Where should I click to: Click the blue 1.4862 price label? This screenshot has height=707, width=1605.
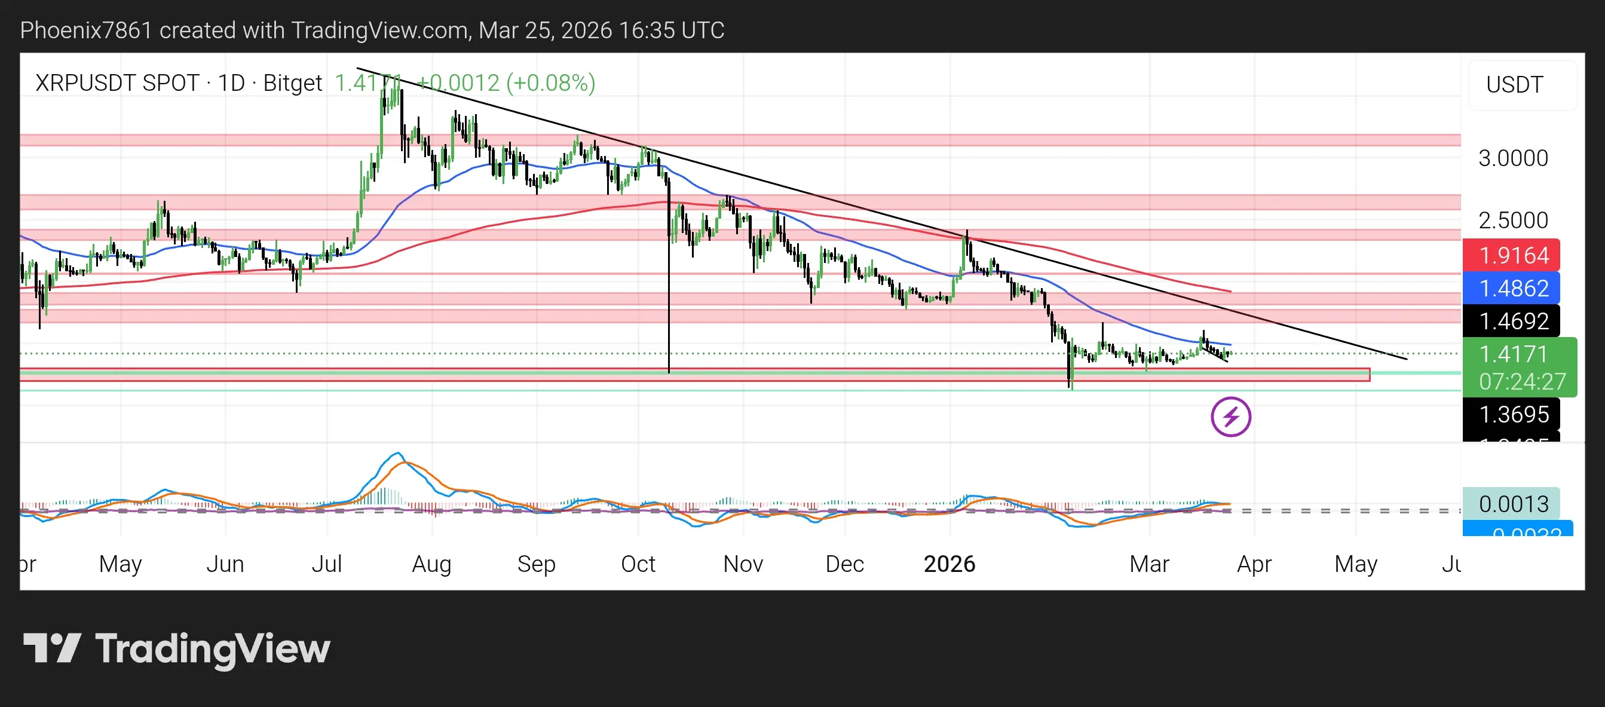point(1513,288)
